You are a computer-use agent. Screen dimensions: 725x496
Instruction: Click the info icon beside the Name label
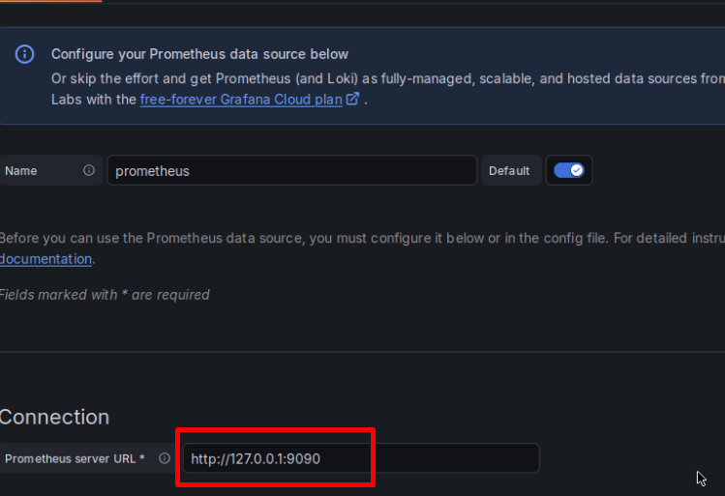tap(89, 170)
